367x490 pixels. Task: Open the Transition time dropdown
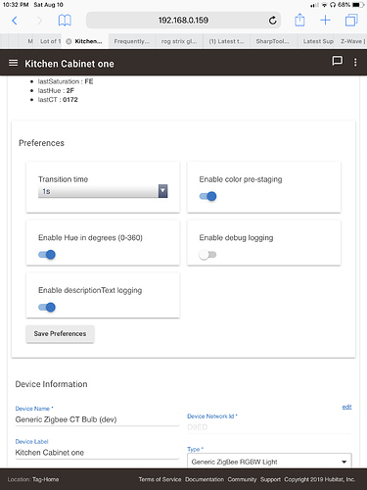click(103, 191)
